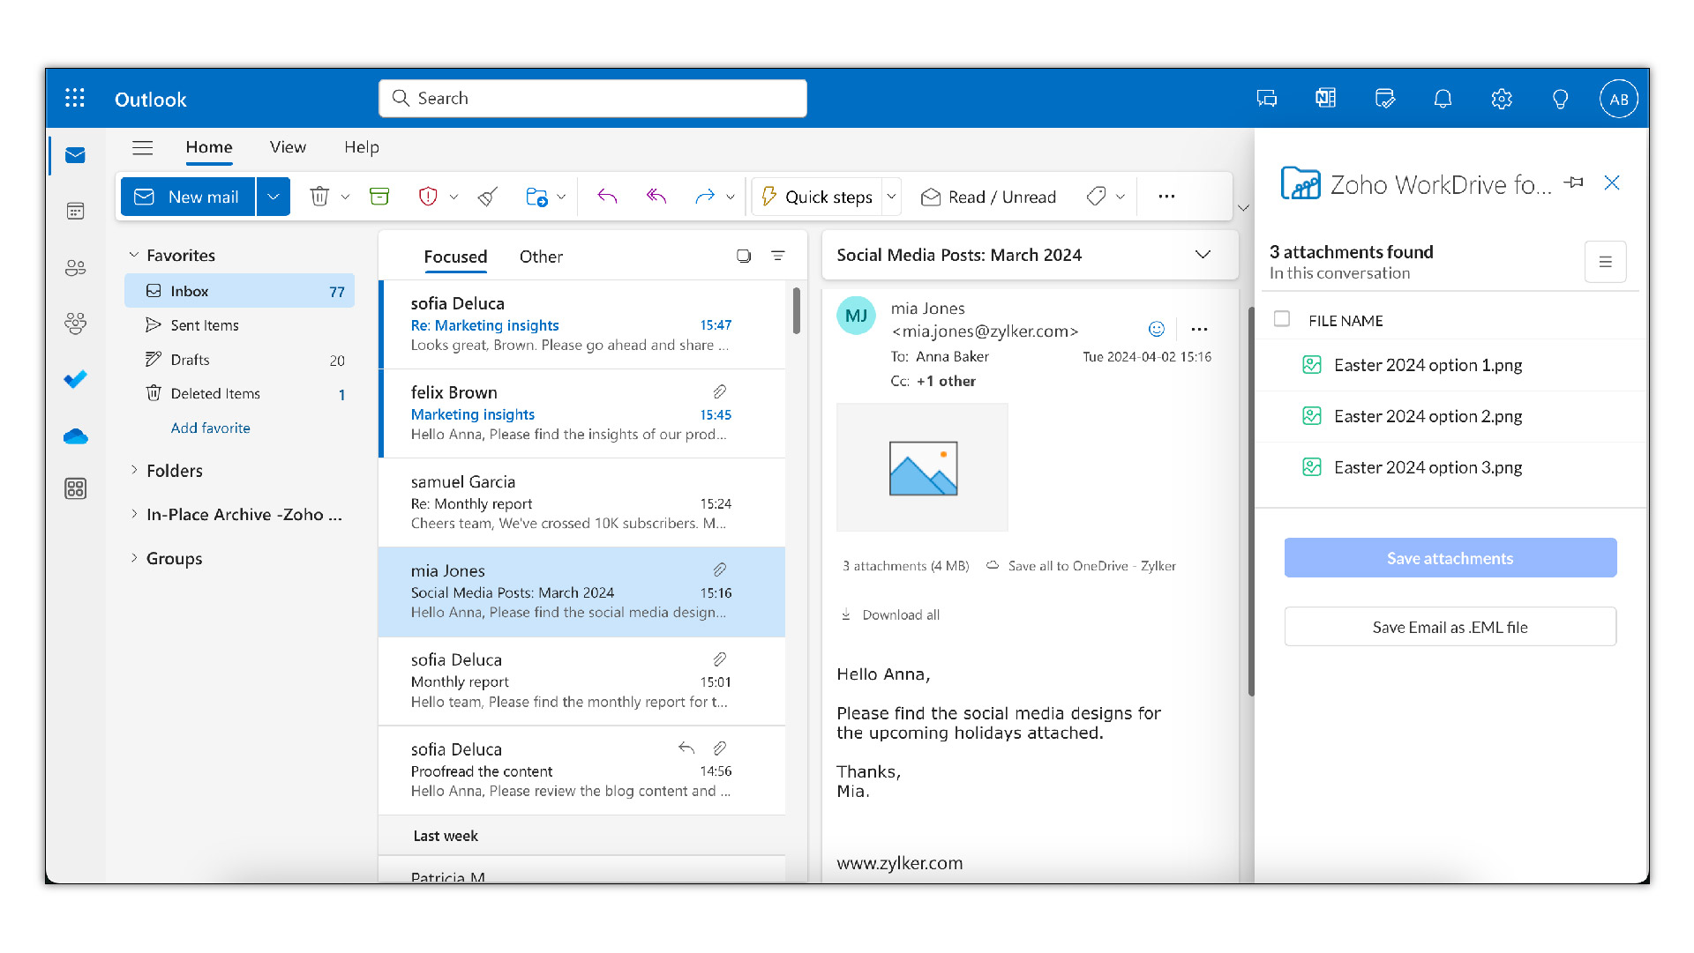Open To Do checkmark app
The height and width of the screenshot is (953, 1694).
75,379
